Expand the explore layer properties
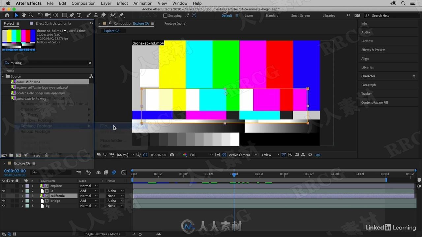The image size is (422, 237). pos(23,186)
